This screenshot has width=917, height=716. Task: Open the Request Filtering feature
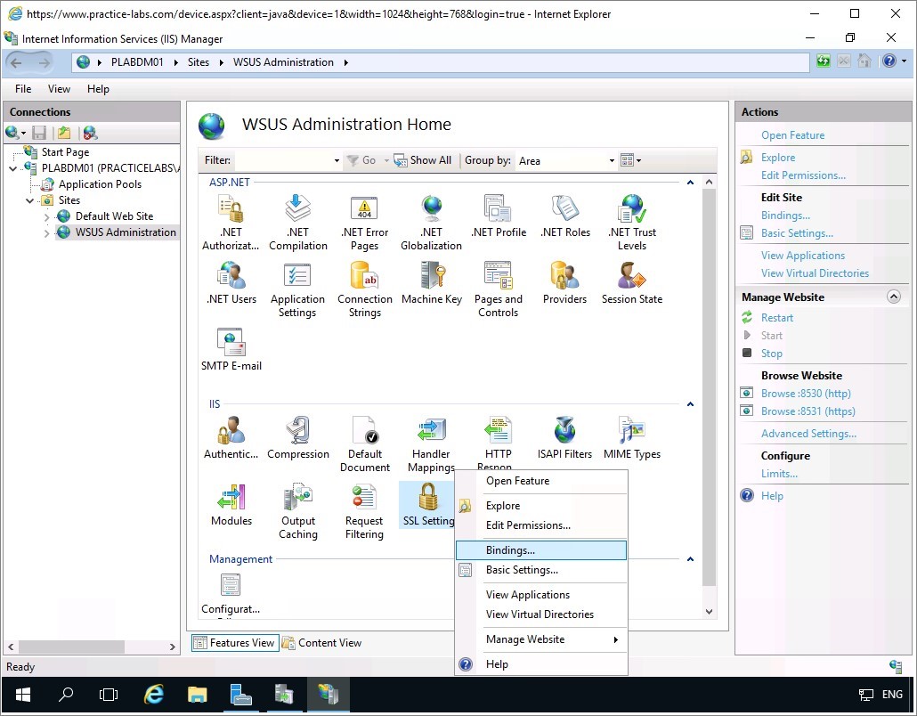364,510
